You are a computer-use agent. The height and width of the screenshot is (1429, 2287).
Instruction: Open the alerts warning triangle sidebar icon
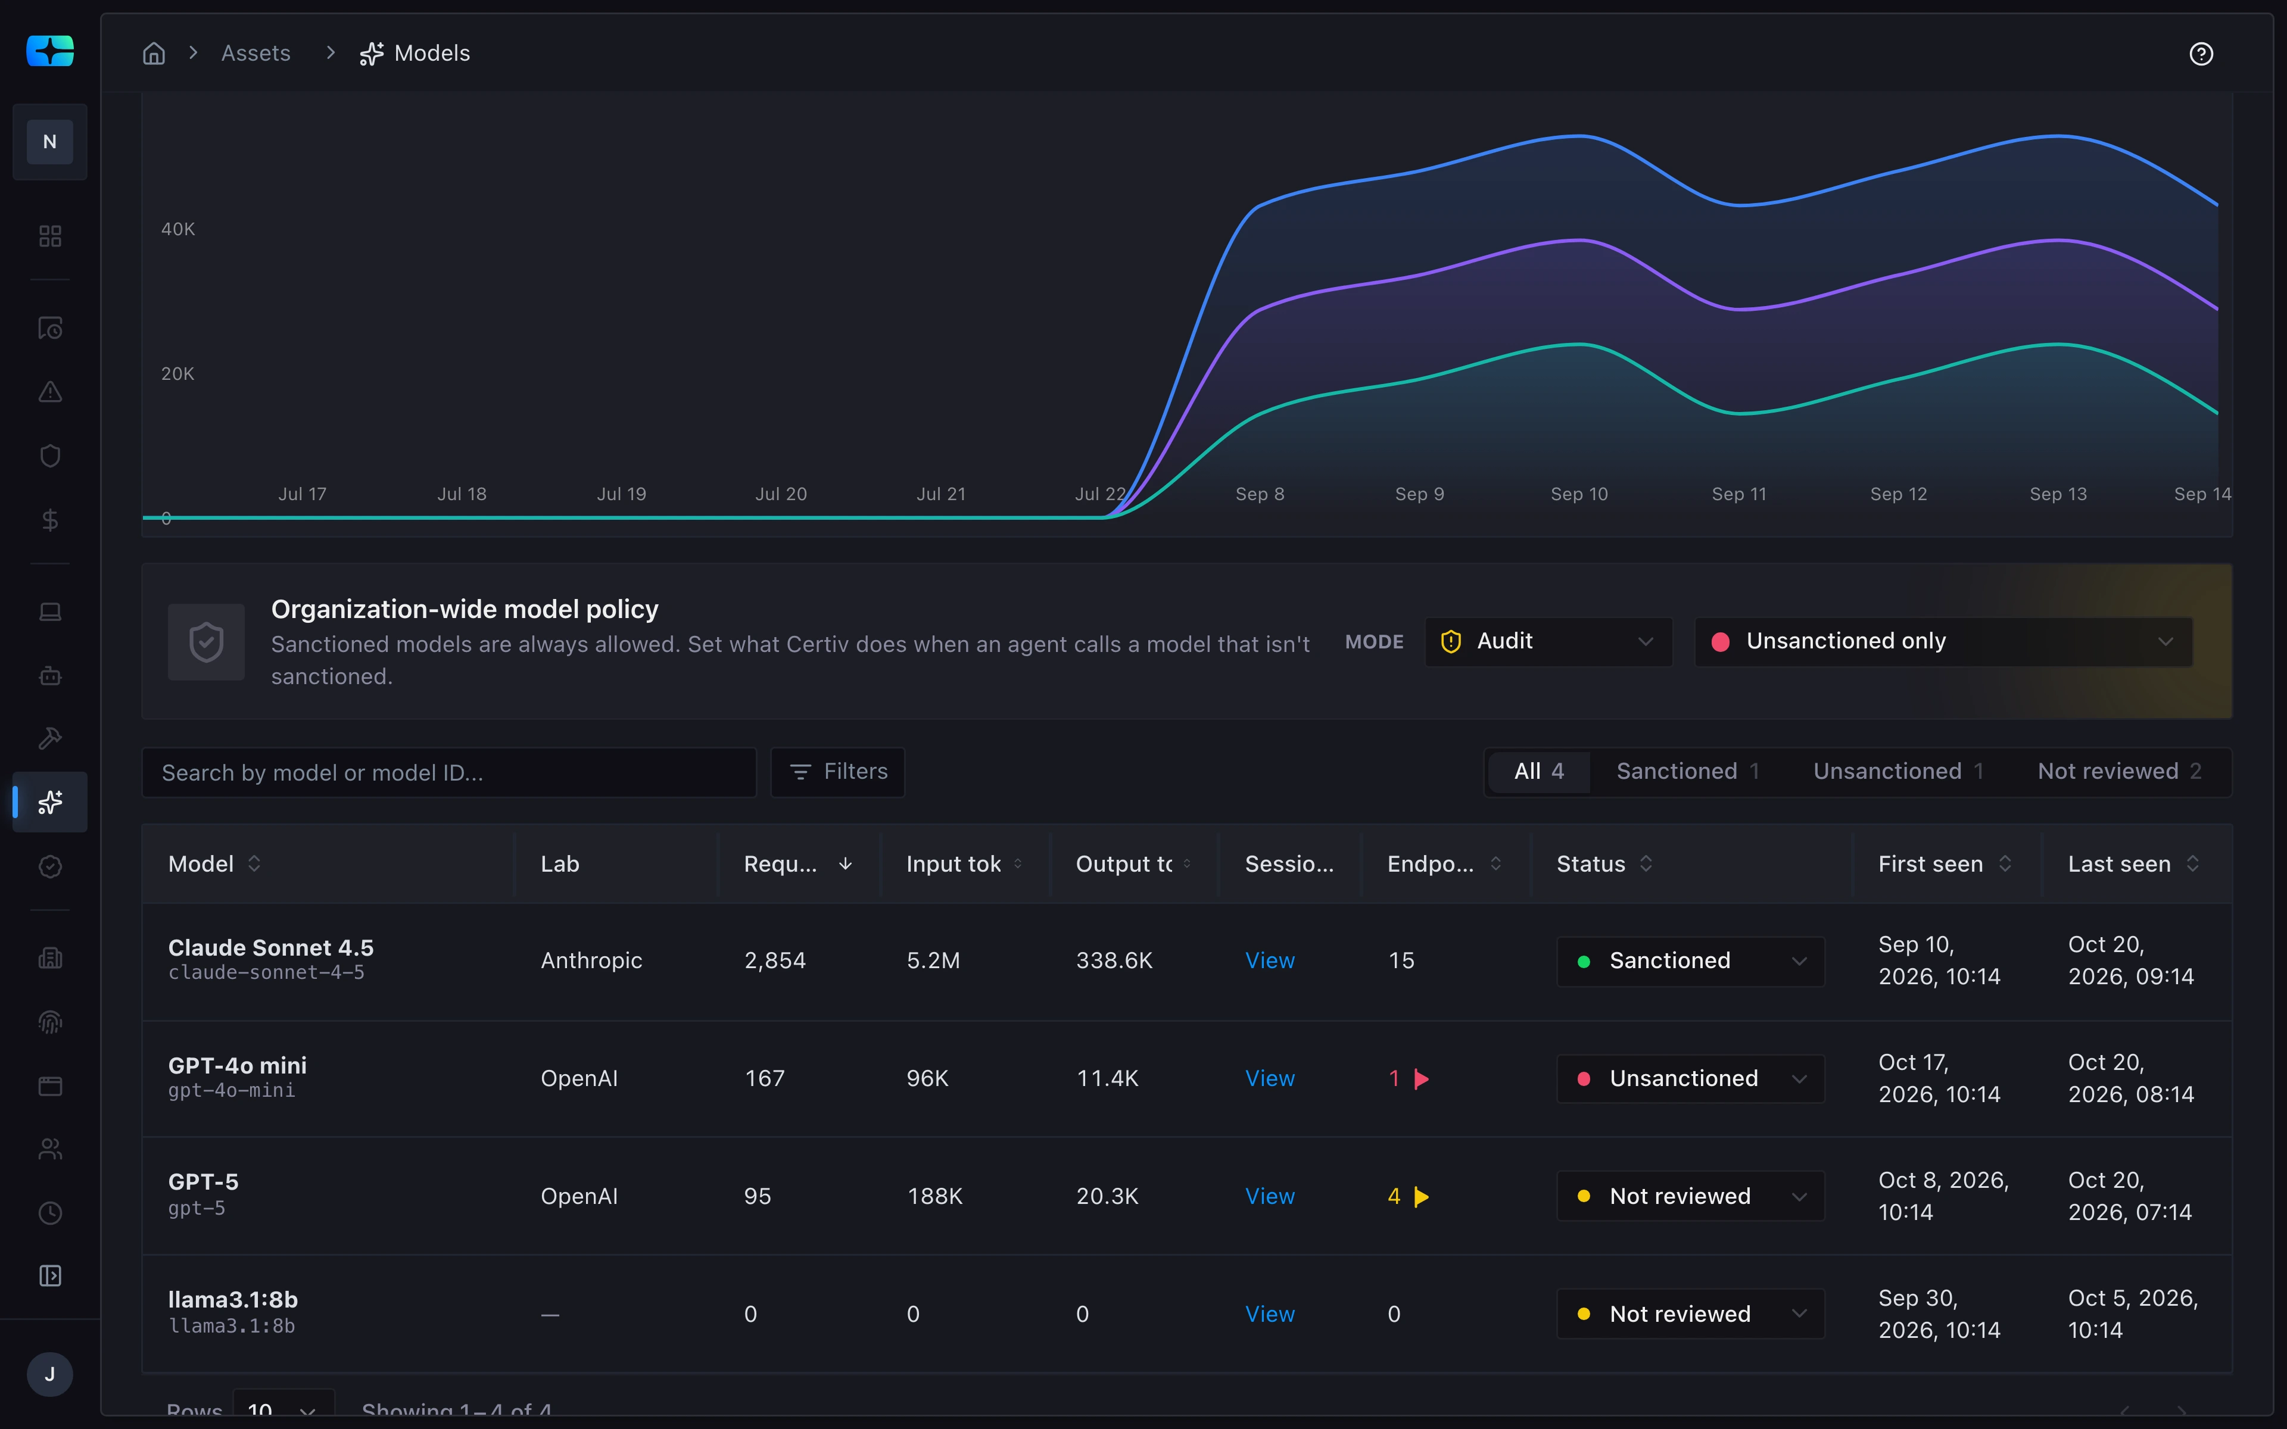50,391
